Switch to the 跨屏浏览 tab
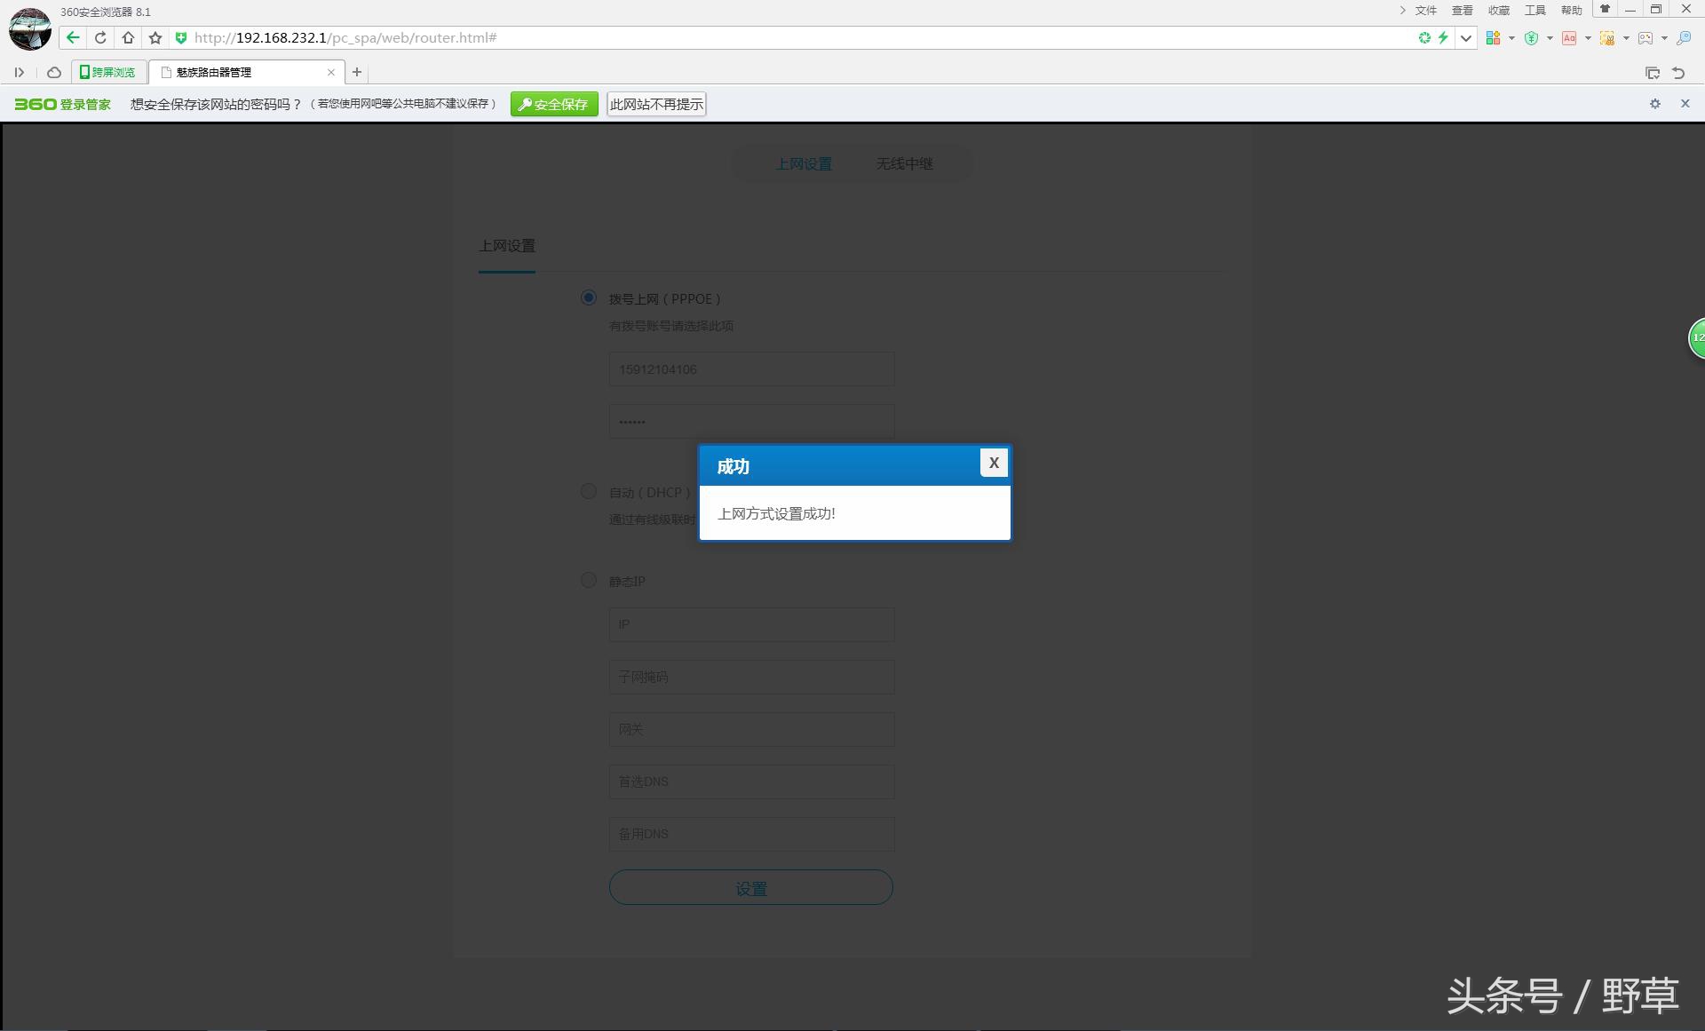The height and width of the screenshot is (1031, 1705). tap(108, 72)
